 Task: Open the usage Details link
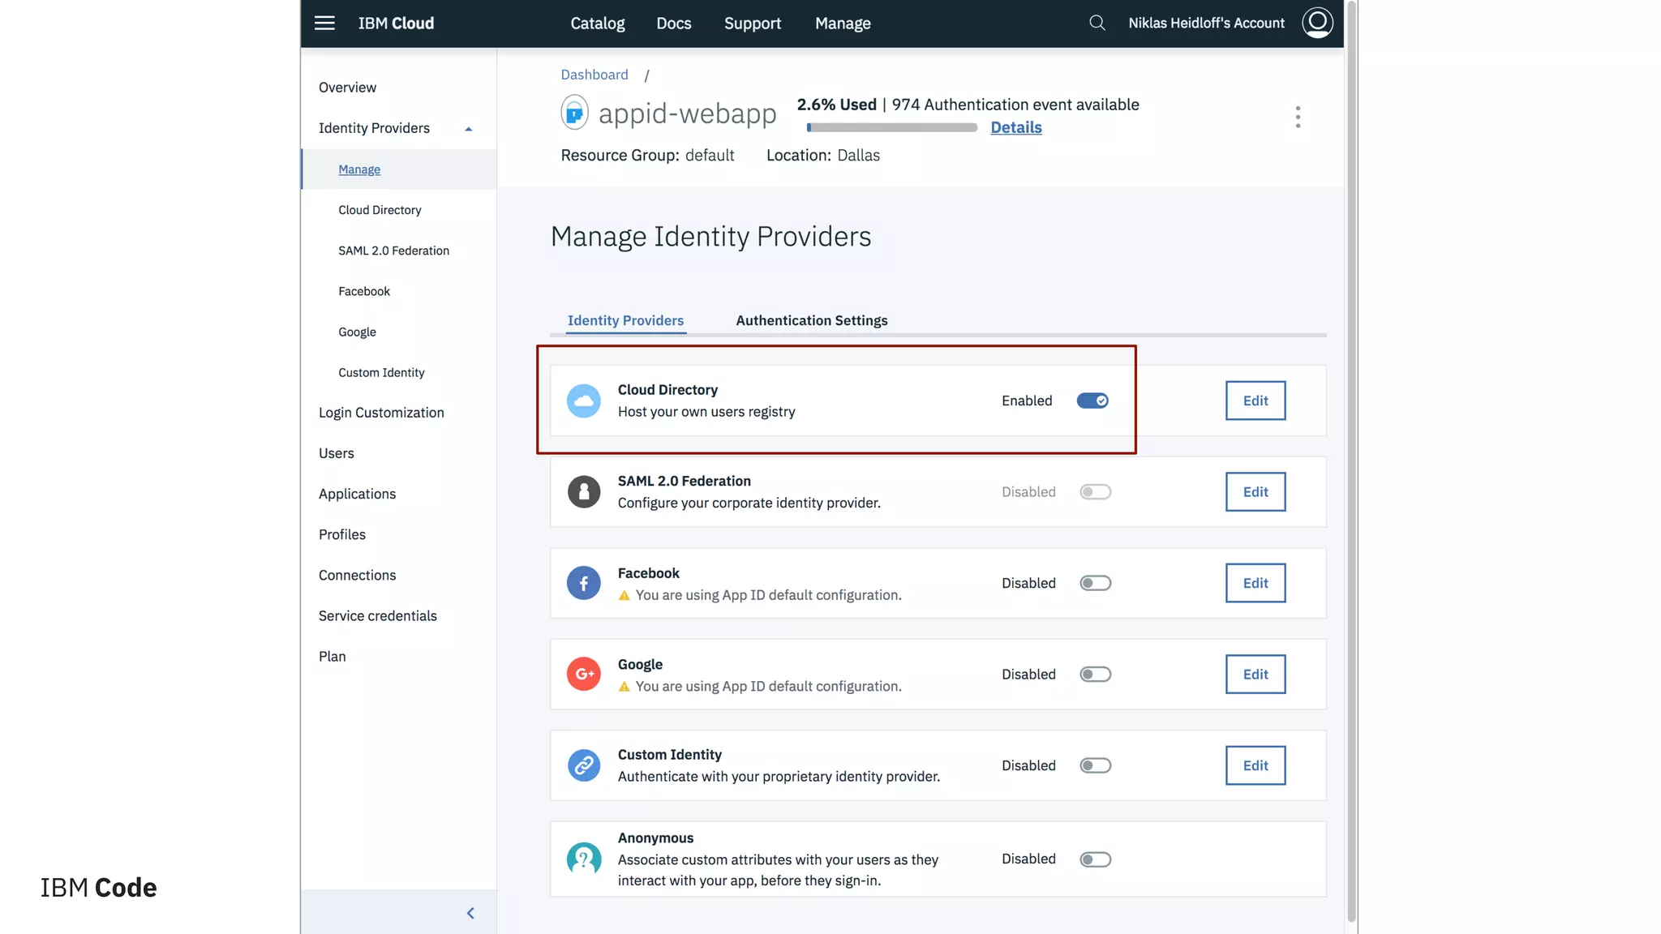(x=1015, y=127)
